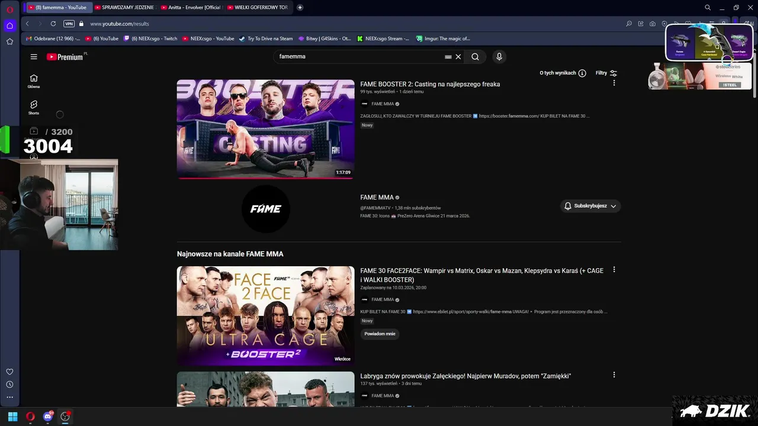Open 'Labryga znów prowokuje Załęckiego' title
This screenshot has width=758, height=426.
465,376
